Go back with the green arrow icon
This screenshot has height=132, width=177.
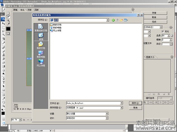113,20
